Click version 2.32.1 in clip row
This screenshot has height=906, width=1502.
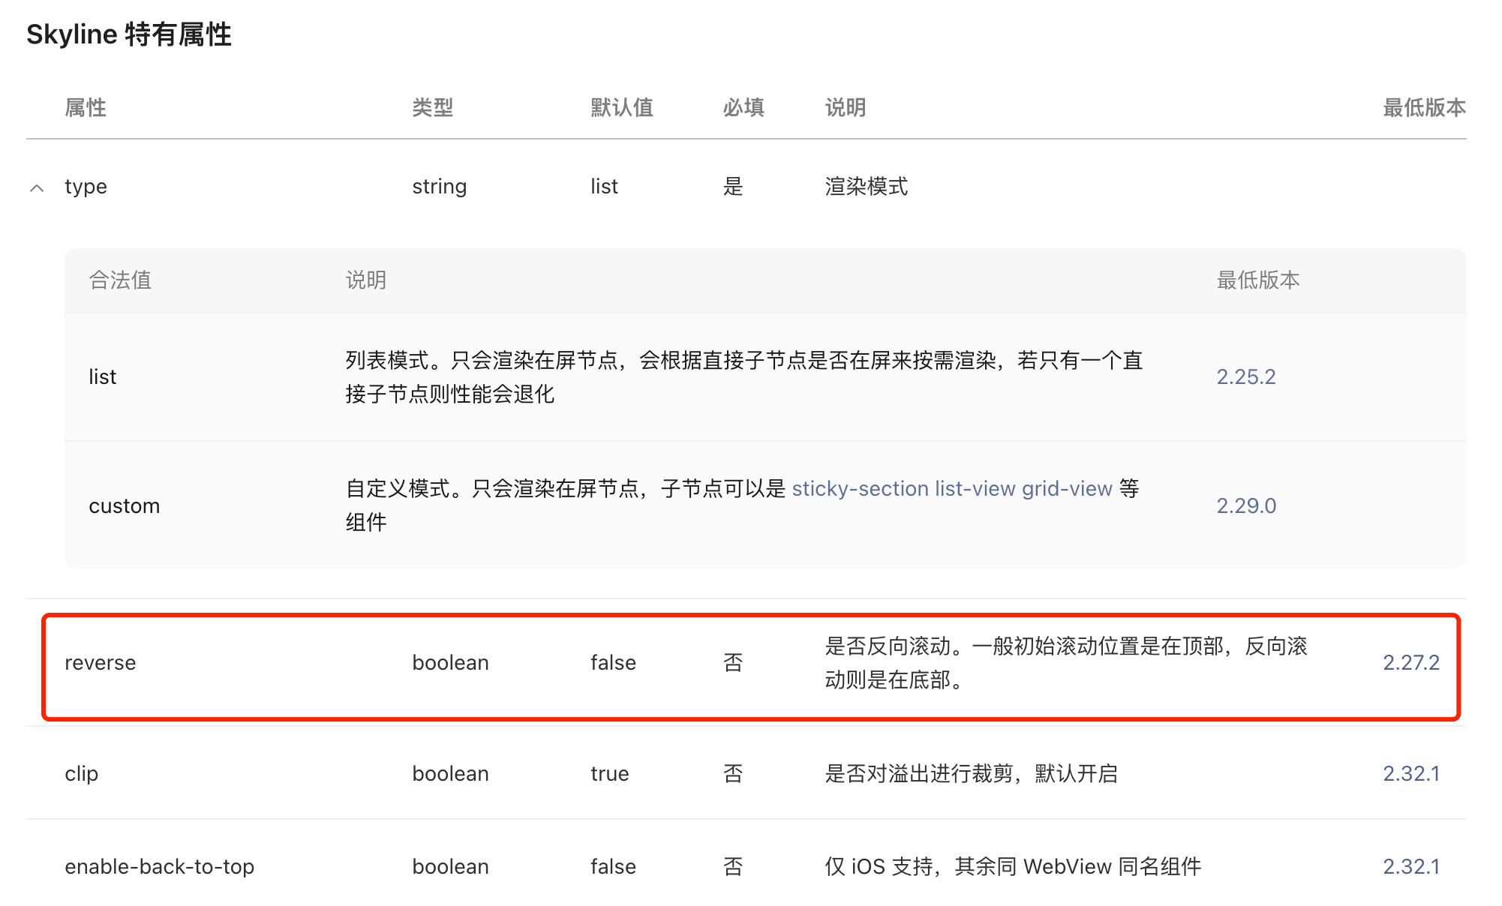(x=1410, y=773)
